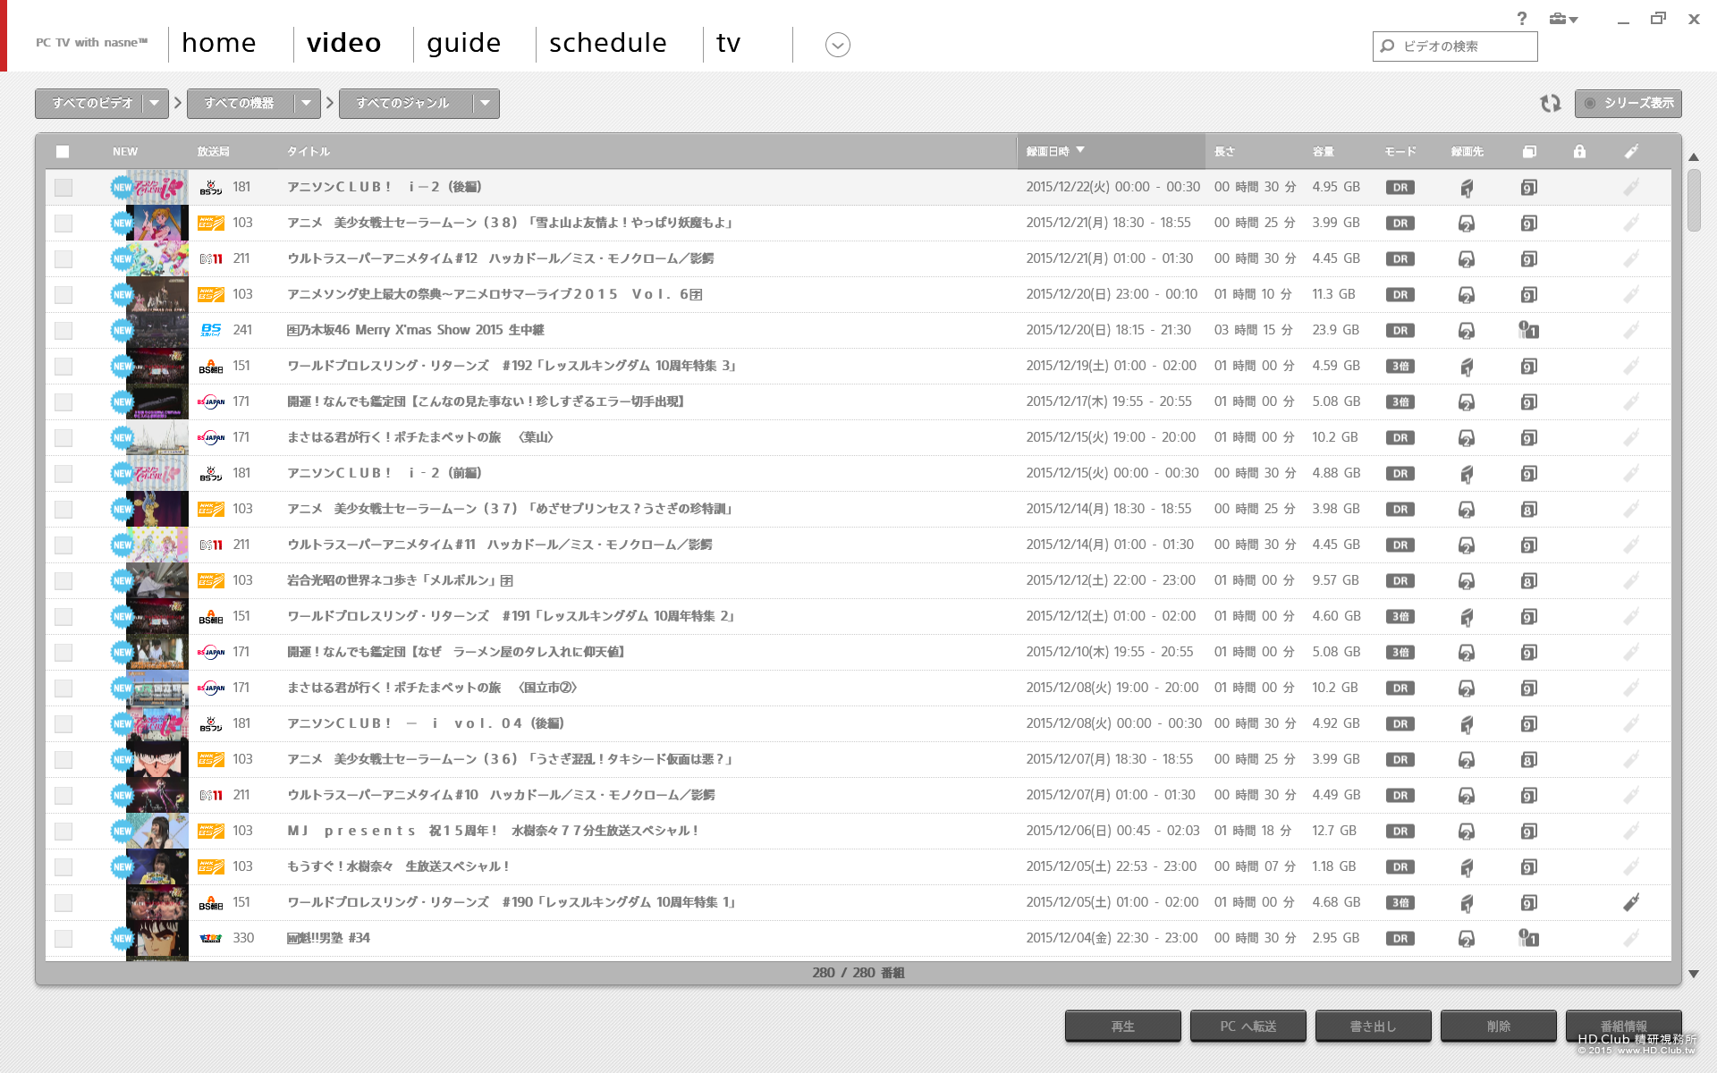Click recording destination icon for もうすぐ!水樹奈々 row
The image size is (1717, 1073).
click(x=1467, y=867)
